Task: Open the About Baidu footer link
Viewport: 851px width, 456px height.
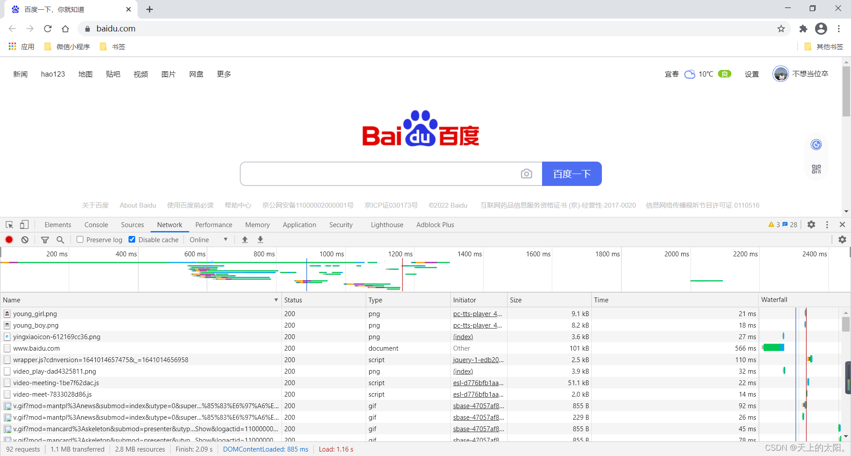Action: click(138, 205)
